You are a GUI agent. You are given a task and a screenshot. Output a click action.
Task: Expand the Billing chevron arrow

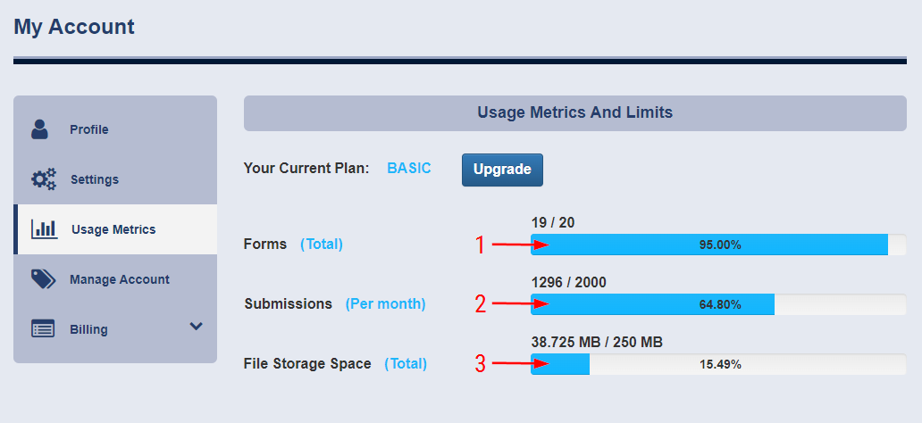(197, 326)
